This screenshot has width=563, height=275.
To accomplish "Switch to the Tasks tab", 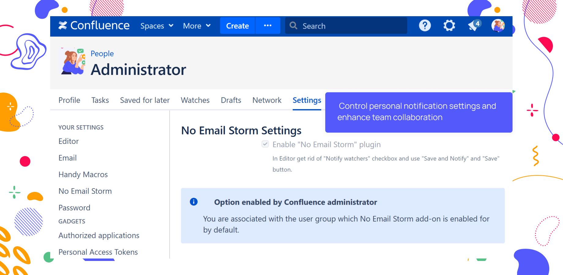I will [x=100, y=100].
